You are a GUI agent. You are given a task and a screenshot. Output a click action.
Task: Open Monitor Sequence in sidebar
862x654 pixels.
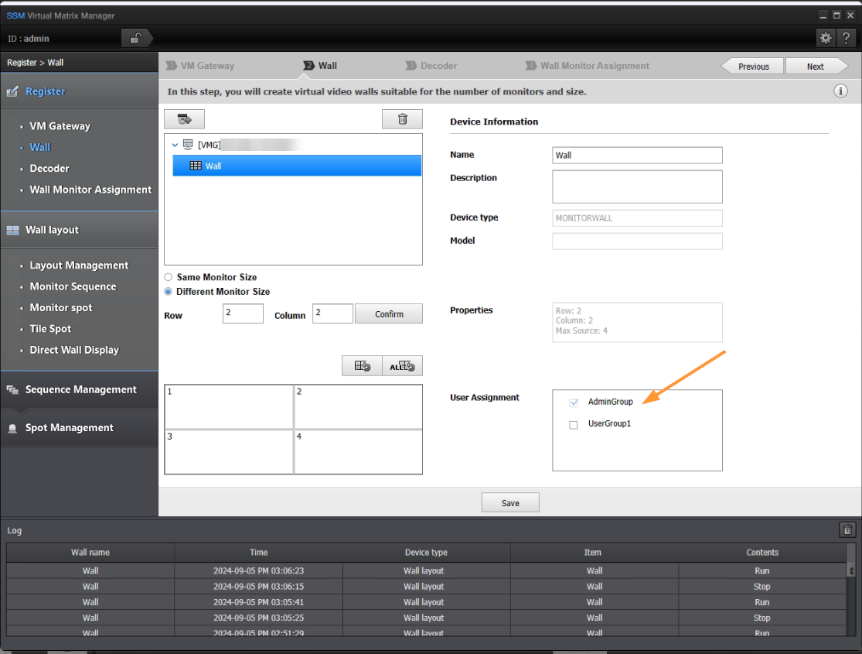click(73, 286)
